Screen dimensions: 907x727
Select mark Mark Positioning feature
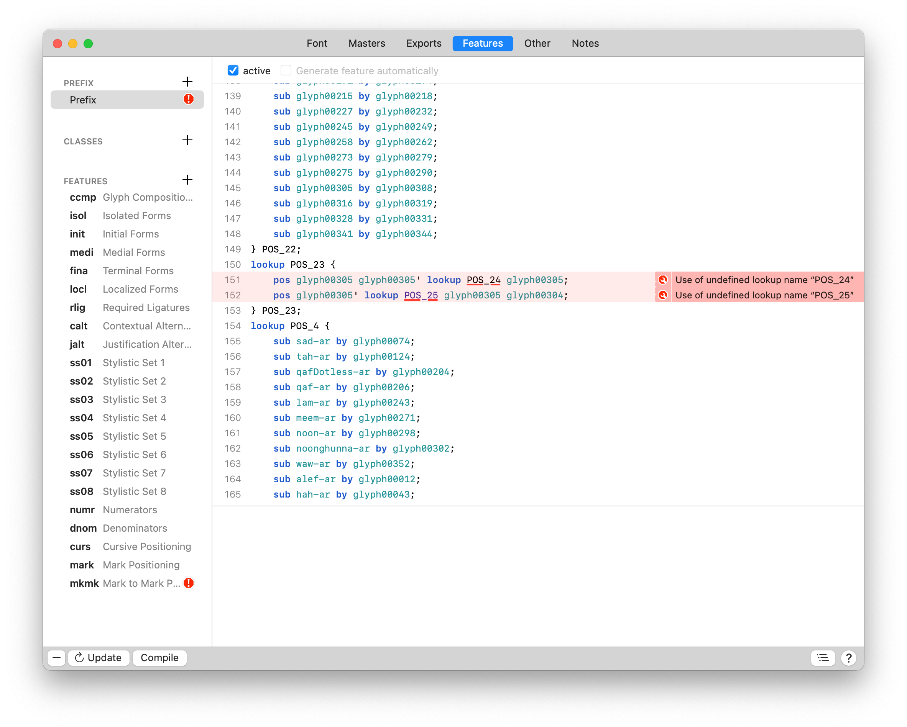click(127, 565)
